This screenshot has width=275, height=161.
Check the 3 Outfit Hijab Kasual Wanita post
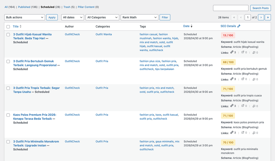pos(8,34)
